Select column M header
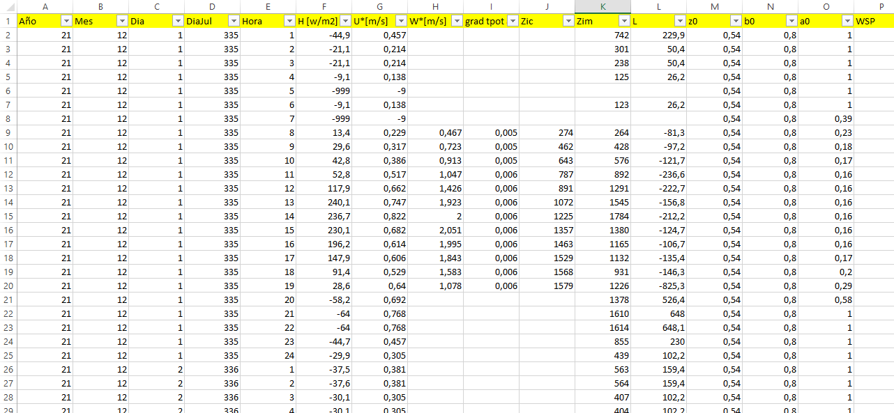Image resolution: width=894 pixels, height=413 pixels. click(x=714, y=6)
